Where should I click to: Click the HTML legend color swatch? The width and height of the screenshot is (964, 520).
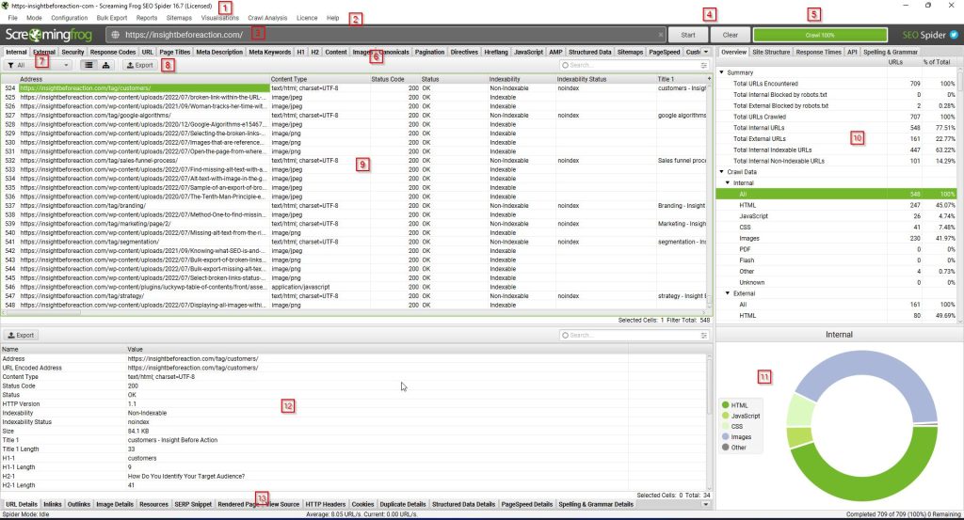click(x=726, y=405)
